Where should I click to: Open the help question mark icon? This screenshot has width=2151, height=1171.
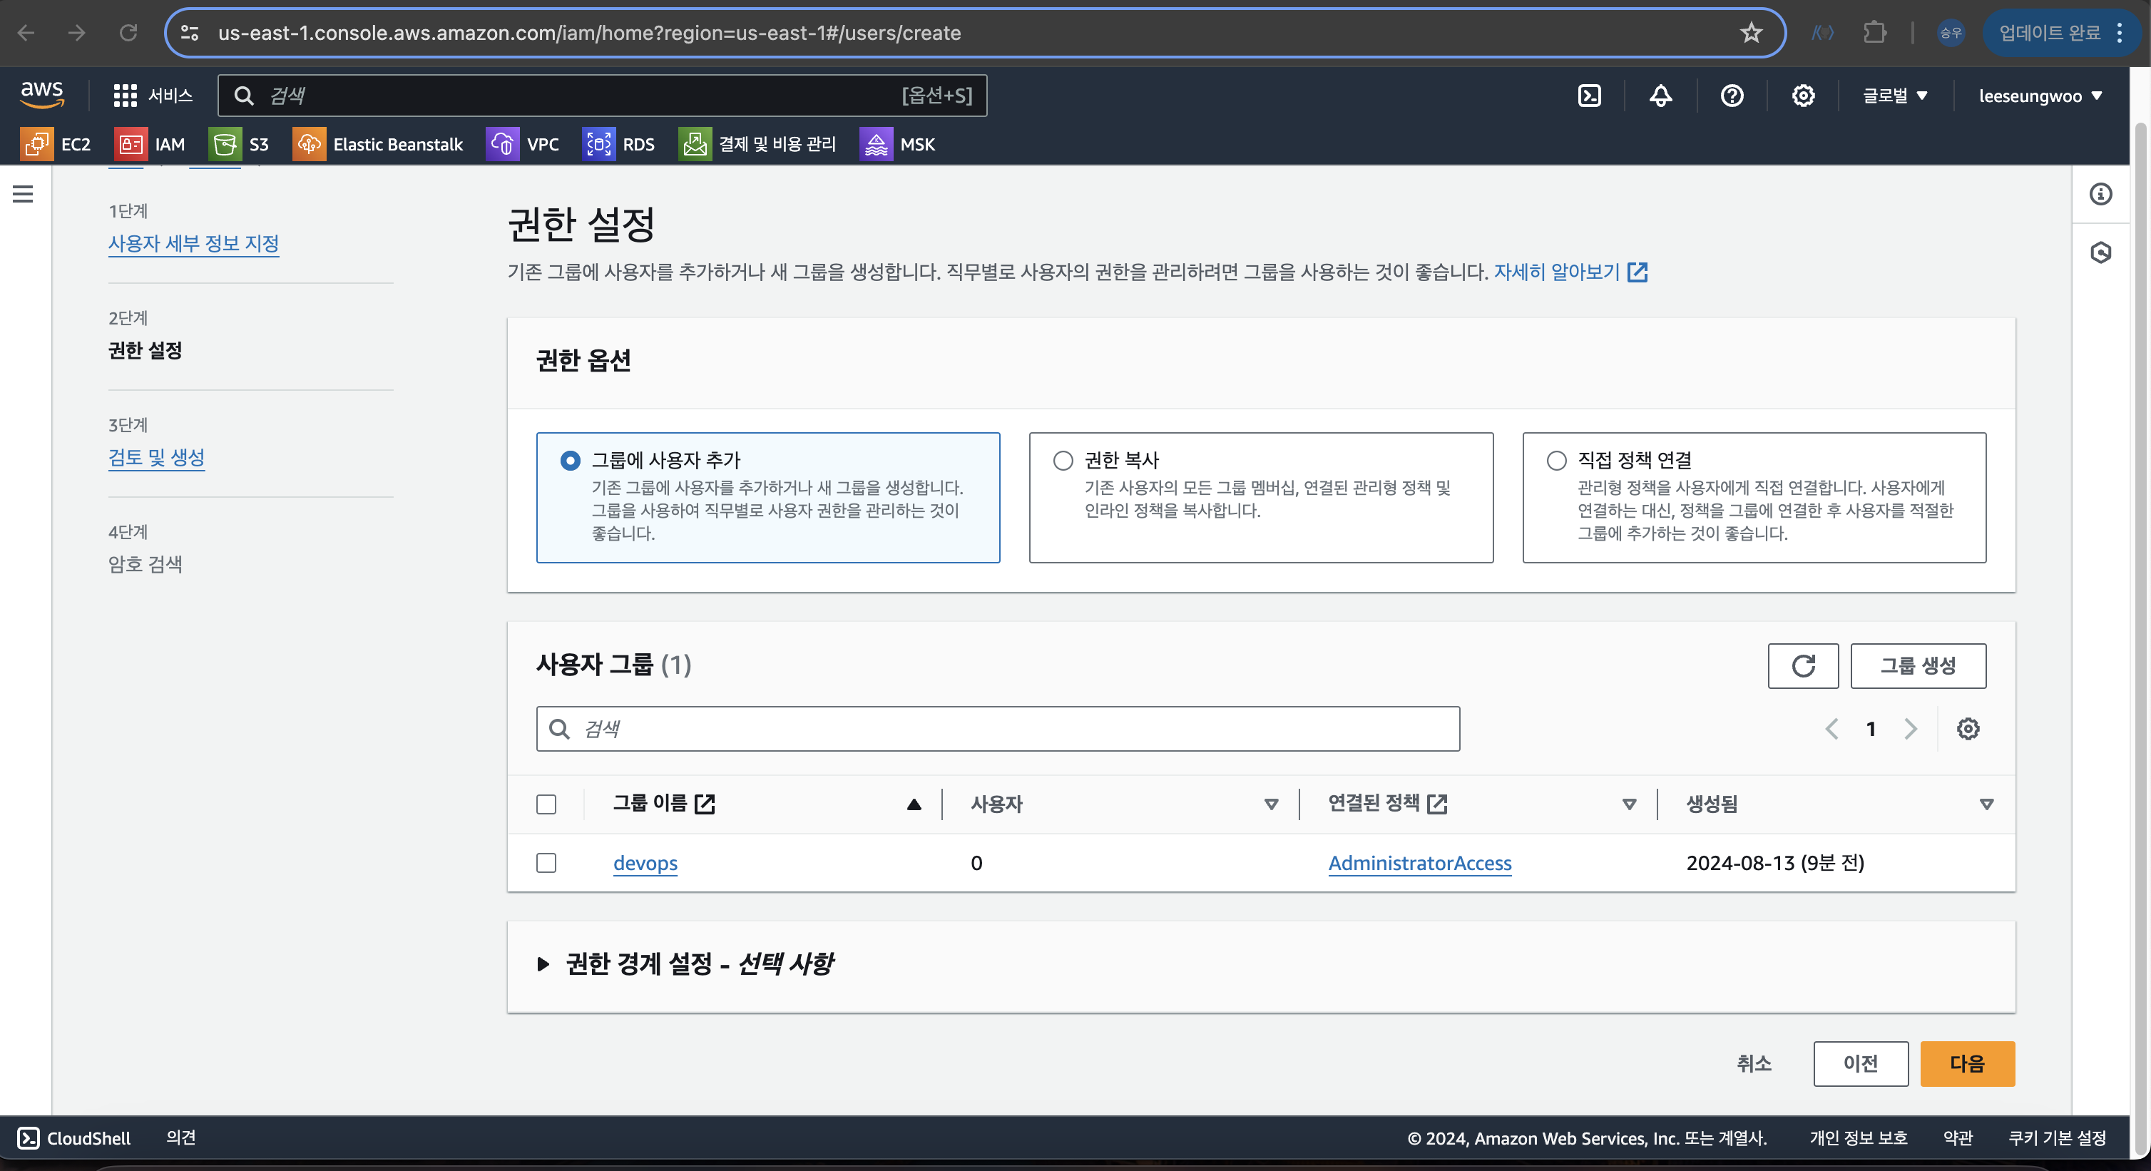[1732, 96]
